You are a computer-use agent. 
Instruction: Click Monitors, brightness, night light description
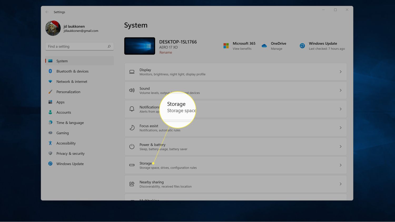[172, 74]
